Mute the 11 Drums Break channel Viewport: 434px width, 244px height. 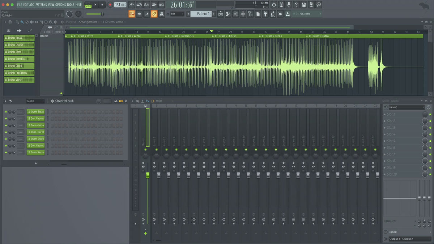coord(6,112)
